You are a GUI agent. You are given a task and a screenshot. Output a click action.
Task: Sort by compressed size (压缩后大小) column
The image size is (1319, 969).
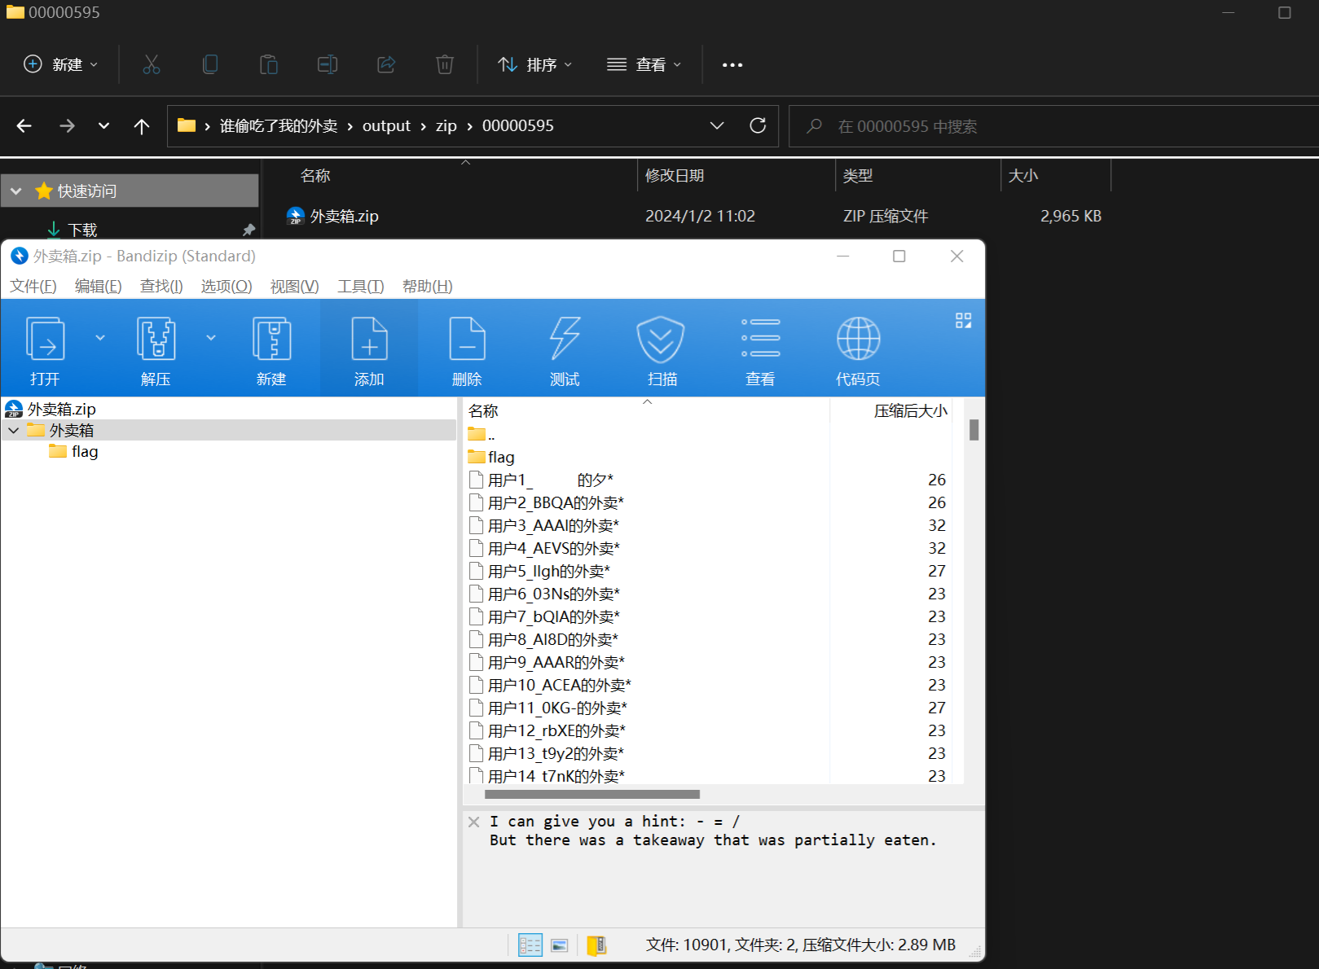910,411
